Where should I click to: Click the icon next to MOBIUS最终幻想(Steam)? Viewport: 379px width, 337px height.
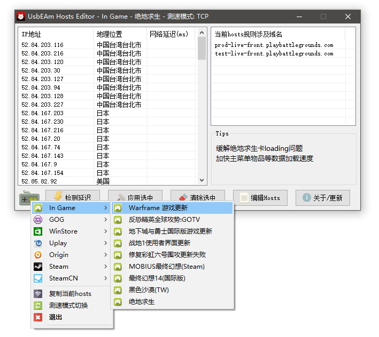[118, 267]
